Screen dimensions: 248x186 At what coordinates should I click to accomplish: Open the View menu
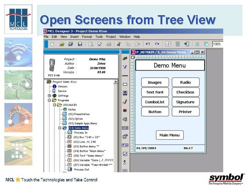tap(64, 37)
